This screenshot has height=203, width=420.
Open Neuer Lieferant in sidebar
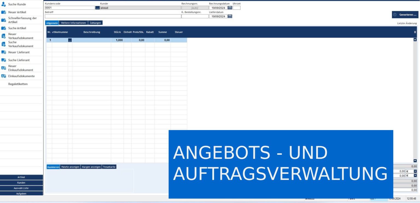point(21,52)
